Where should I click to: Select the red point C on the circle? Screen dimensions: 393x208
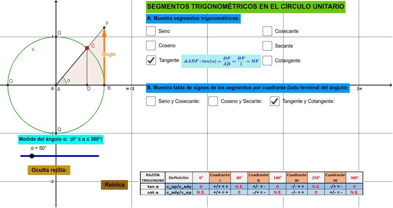88,48
